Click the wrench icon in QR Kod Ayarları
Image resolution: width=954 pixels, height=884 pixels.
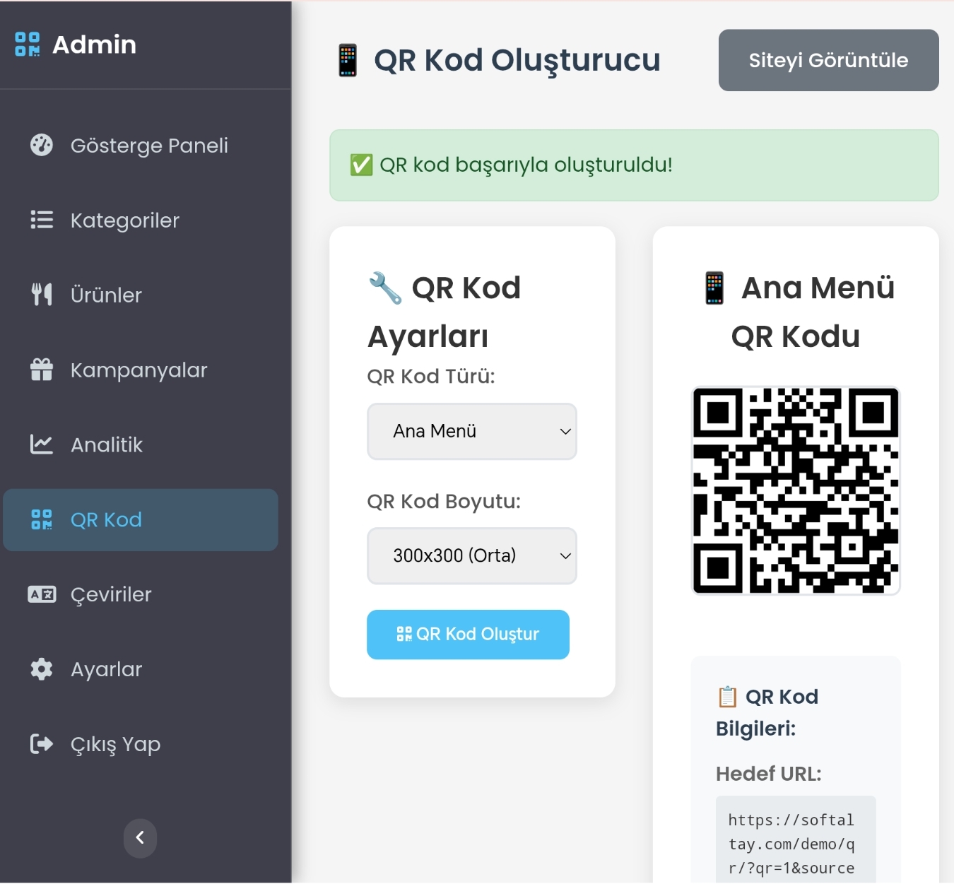point(385,288)
